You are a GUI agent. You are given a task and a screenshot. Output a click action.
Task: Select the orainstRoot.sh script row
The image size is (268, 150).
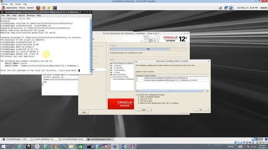[x=172, y=78]
